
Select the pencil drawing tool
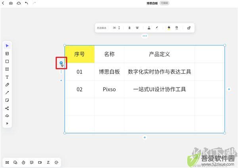pos(7,85)
